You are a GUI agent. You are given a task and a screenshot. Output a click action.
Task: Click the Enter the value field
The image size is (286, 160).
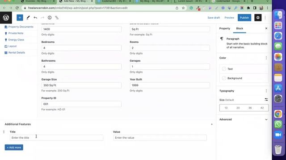pyautogui.click(x=160, y=138)
